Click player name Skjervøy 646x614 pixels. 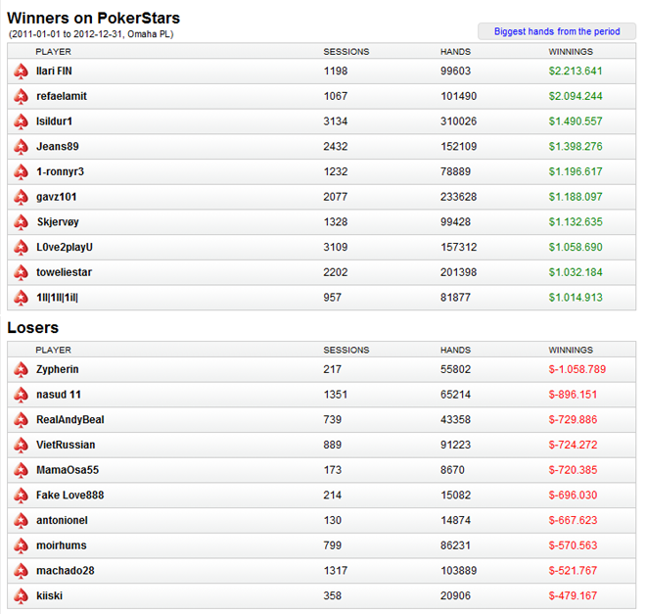pos(58,222)
